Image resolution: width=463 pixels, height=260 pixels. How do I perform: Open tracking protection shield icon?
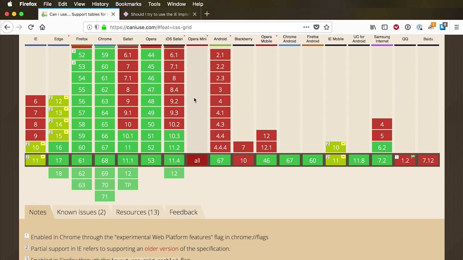click(97, 27)
